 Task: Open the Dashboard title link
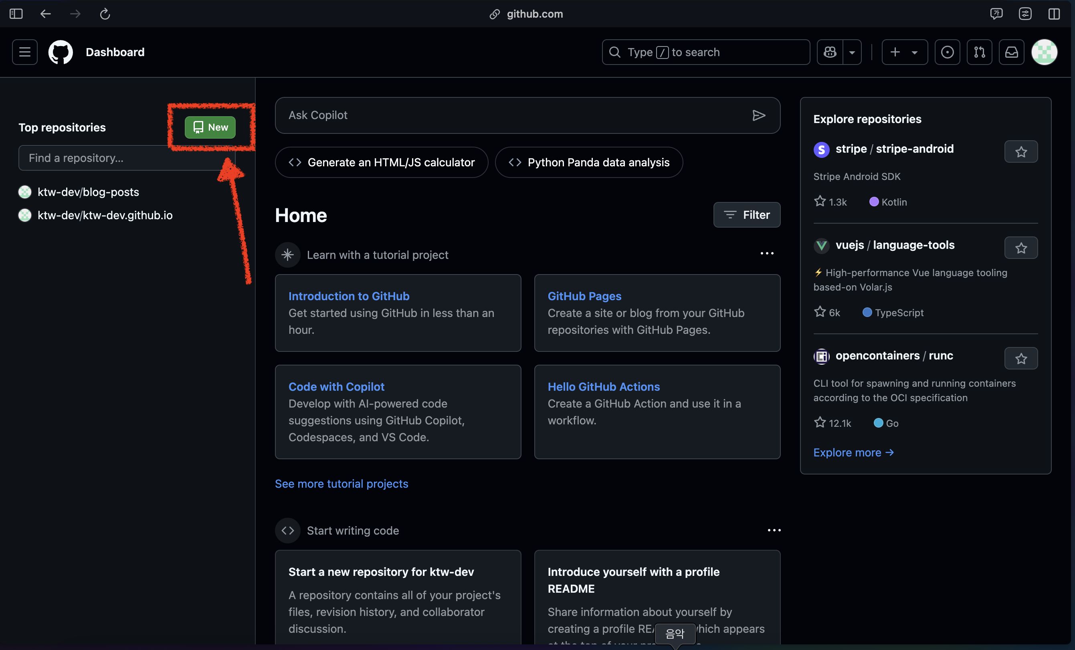[x=115, y=52]
